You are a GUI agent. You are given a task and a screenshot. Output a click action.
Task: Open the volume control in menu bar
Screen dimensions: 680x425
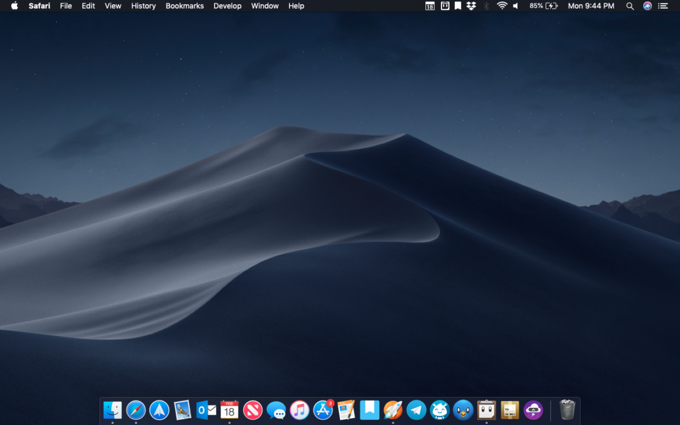tap(516, 6)
